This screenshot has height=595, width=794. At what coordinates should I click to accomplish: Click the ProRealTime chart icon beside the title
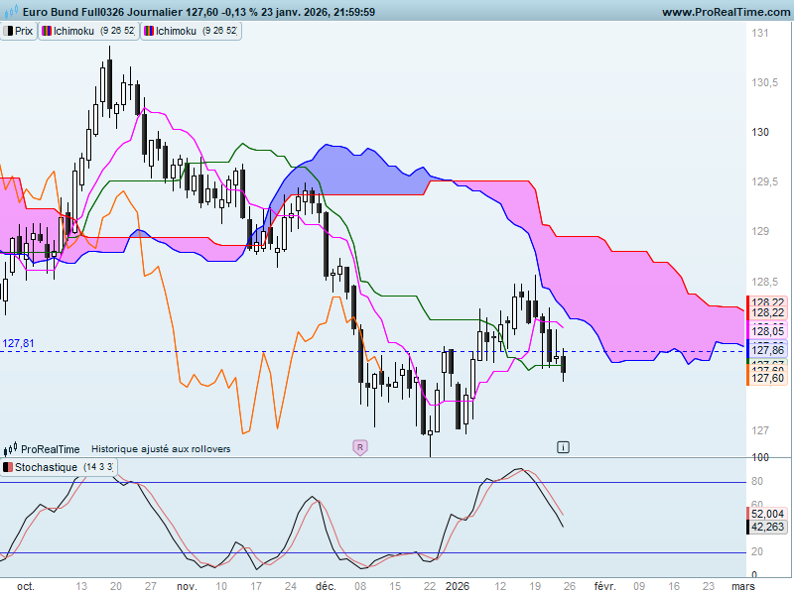11,11
